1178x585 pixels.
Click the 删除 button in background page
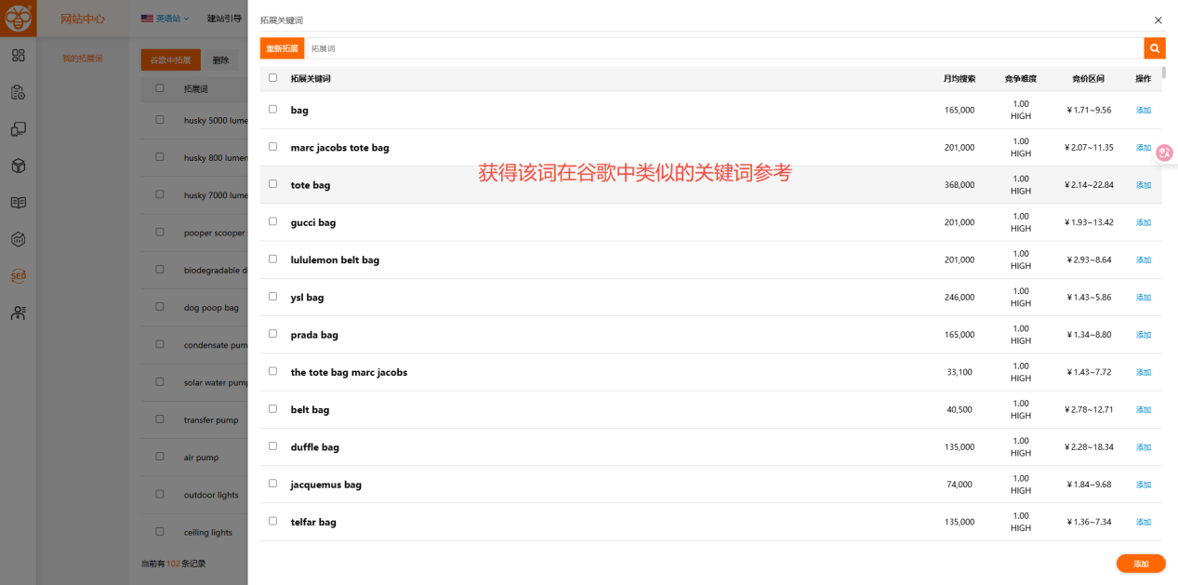tap(220, 60)
